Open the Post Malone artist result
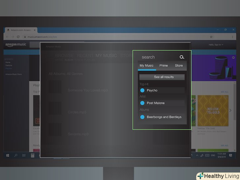 162,103
